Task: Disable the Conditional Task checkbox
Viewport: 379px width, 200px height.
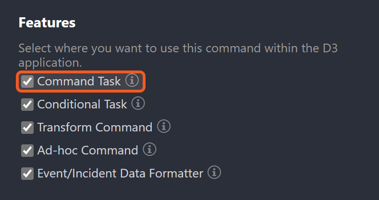Action: point(27,105)
